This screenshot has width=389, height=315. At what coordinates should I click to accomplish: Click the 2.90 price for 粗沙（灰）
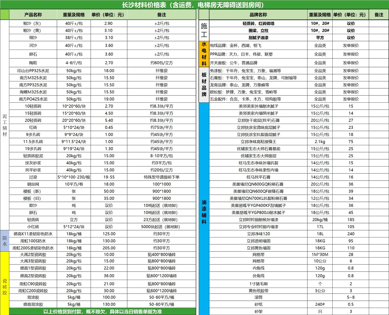click(109, 23)
